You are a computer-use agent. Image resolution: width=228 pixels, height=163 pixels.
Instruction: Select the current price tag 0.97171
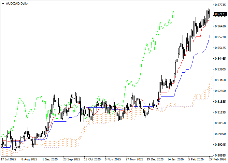click(221, 14)
